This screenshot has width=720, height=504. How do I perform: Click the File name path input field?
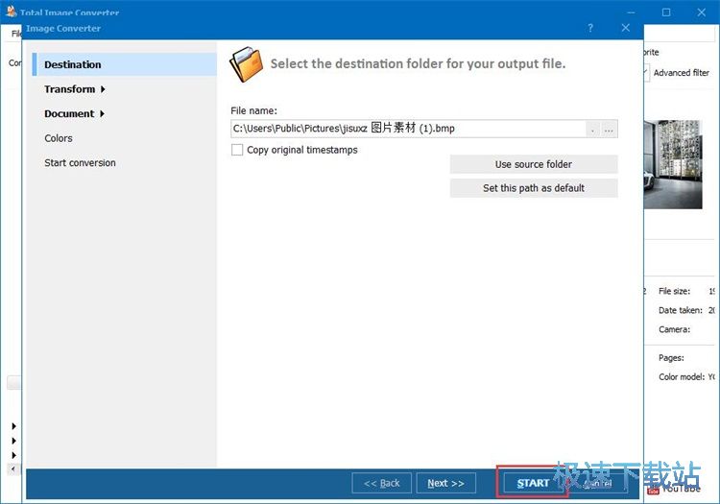[407, 129]
